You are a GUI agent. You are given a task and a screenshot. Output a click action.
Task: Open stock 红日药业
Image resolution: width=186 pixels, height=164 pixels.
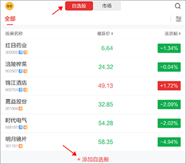click(x=16, y=46)
